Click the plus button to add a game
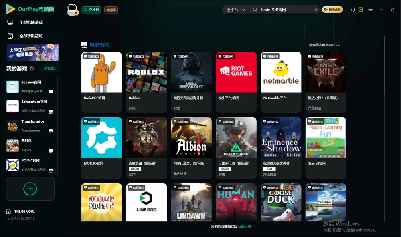 pyautogui.click(x=30, y=189)
